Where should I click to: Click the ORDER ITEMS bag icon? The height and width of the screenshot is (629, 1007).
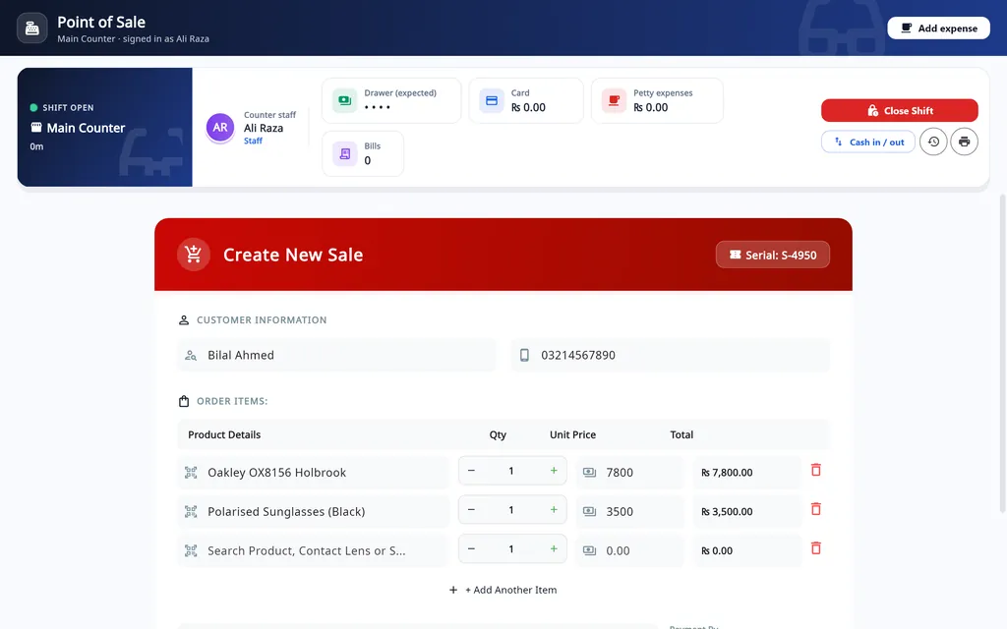[184, 401]
